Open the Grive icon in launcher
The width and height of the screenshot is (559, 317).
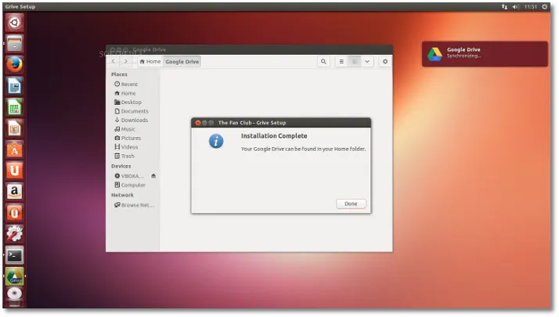[14, 276]
